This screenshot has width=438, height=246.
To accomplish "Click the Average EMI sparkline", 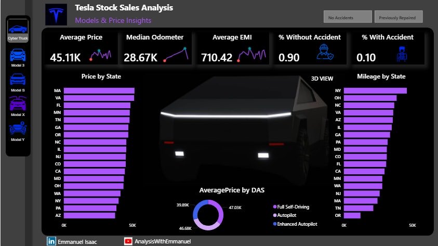I will point(251,54).
